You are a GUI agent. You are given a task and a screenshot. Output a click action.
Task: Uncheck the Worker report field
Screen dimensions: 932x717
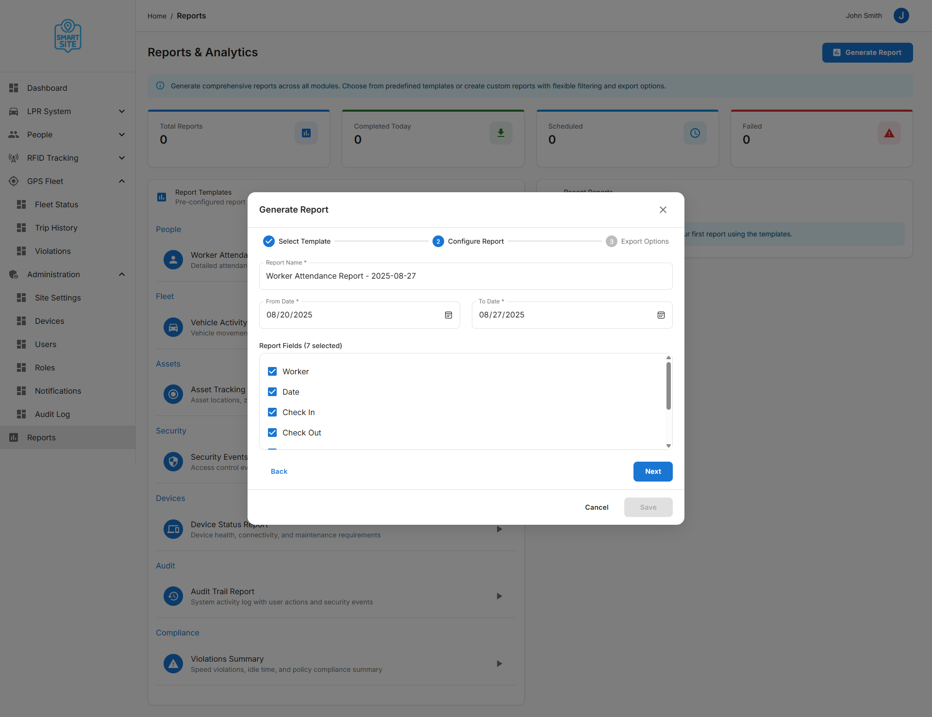tap(272, 371)
